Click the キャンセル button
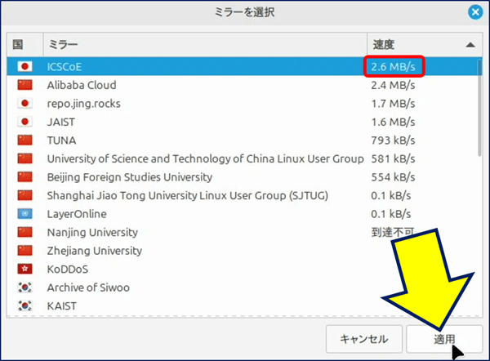Image resolution: width=490 pixels, height=361 pixels. pos(364,339)
